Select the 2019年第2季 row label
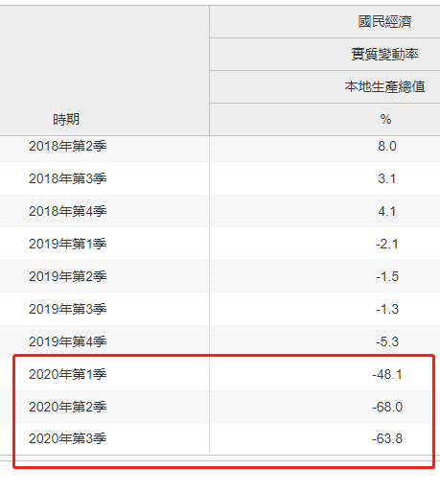Image resolution: width=440 pixels, height=493 pixels. [68, 276]
